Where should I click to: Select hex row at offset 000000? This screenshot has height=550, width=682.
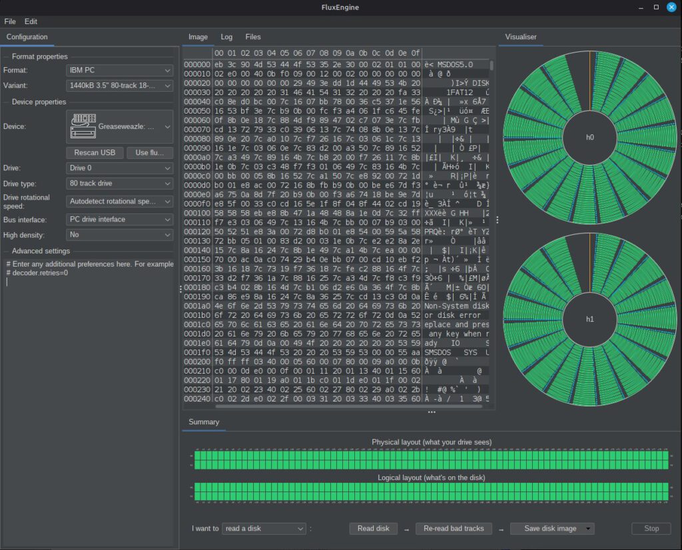(x=336, y=65)
